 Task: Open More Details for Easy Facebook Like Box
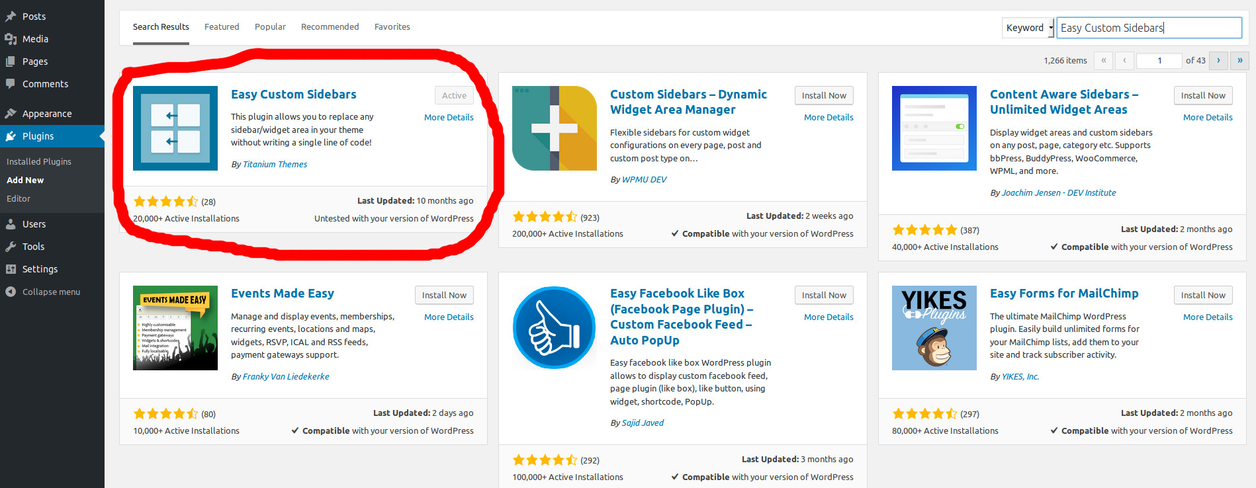coord(829,317)
